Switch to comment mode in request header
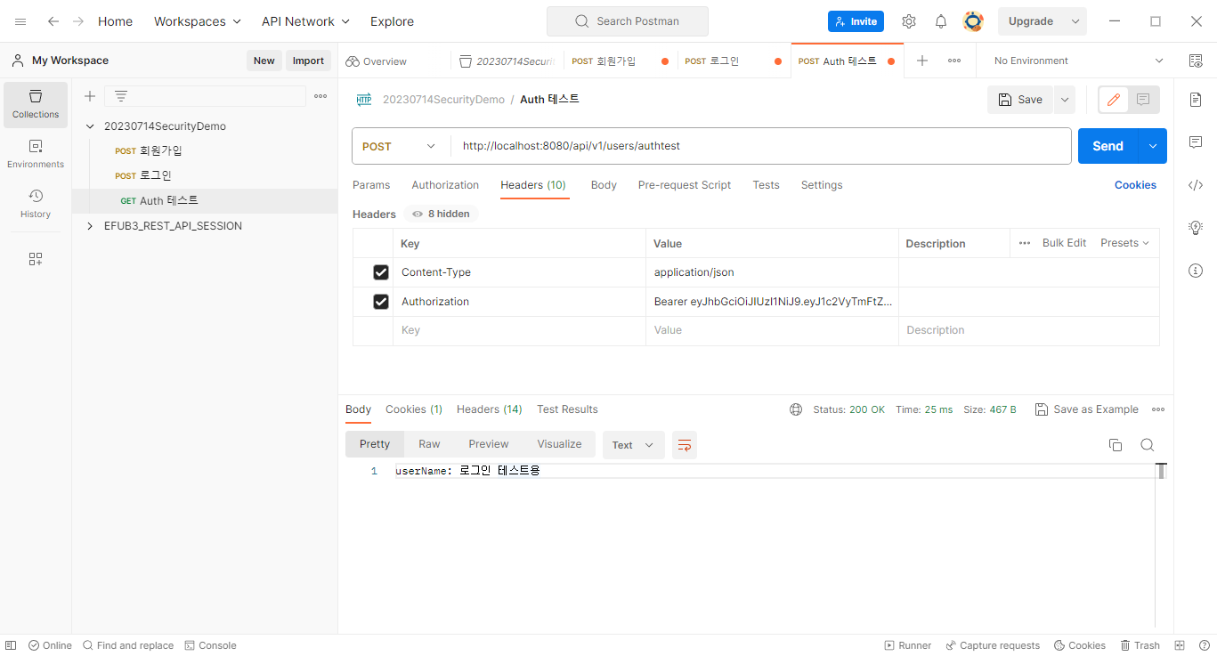Image resolution: width=1217 pixels, height=656 pixels. click(1143, 100)
